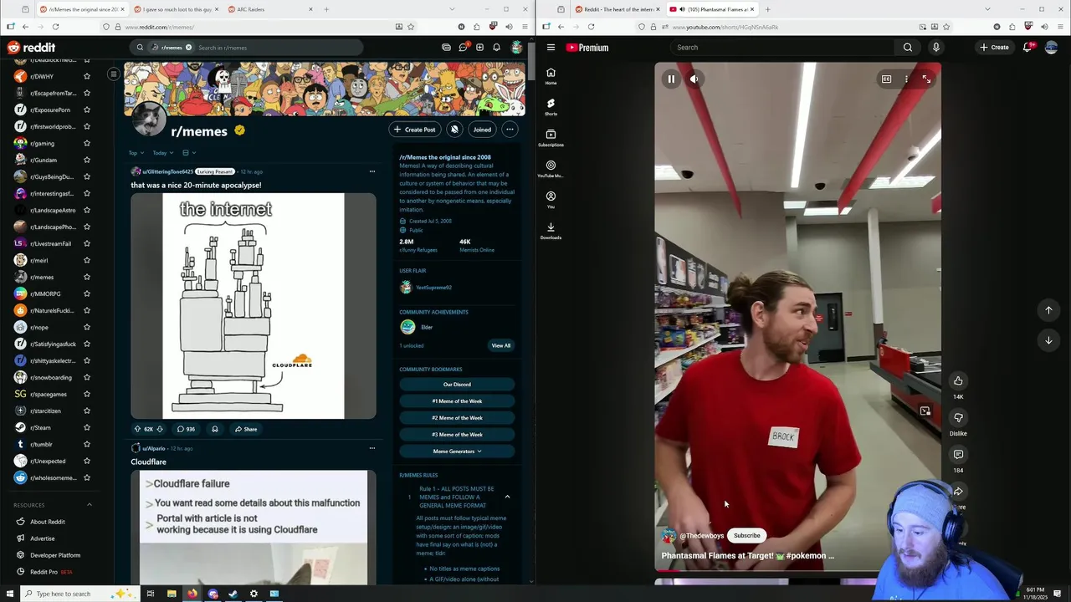Expand the Meme Generators dropdown

457,451
